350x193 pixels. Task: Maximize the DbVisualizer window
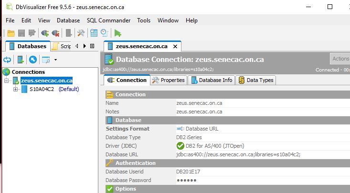pos(330,7)
